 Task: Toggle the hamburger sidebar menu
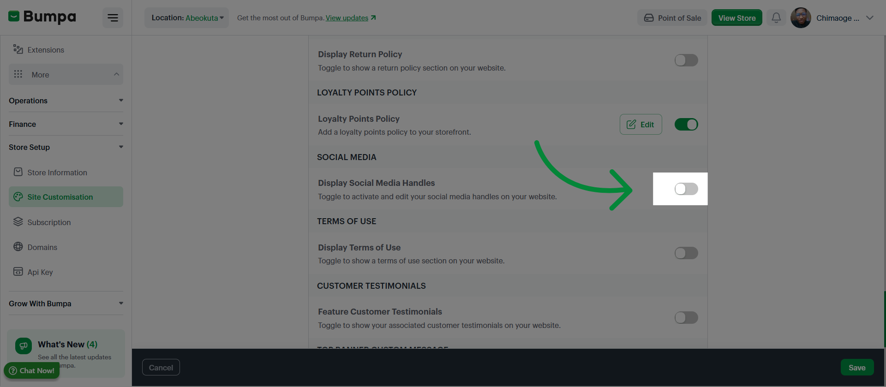(113, 18)
